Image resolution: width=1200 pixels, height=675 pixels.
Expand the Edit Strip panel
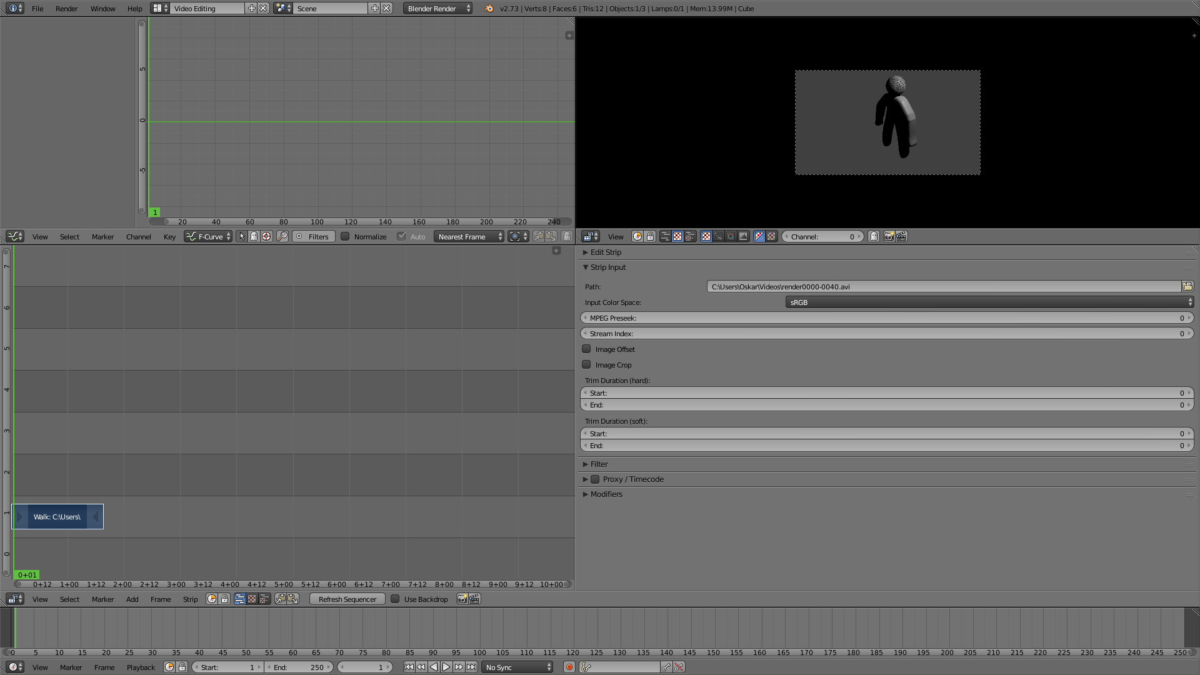coord(605,252)
